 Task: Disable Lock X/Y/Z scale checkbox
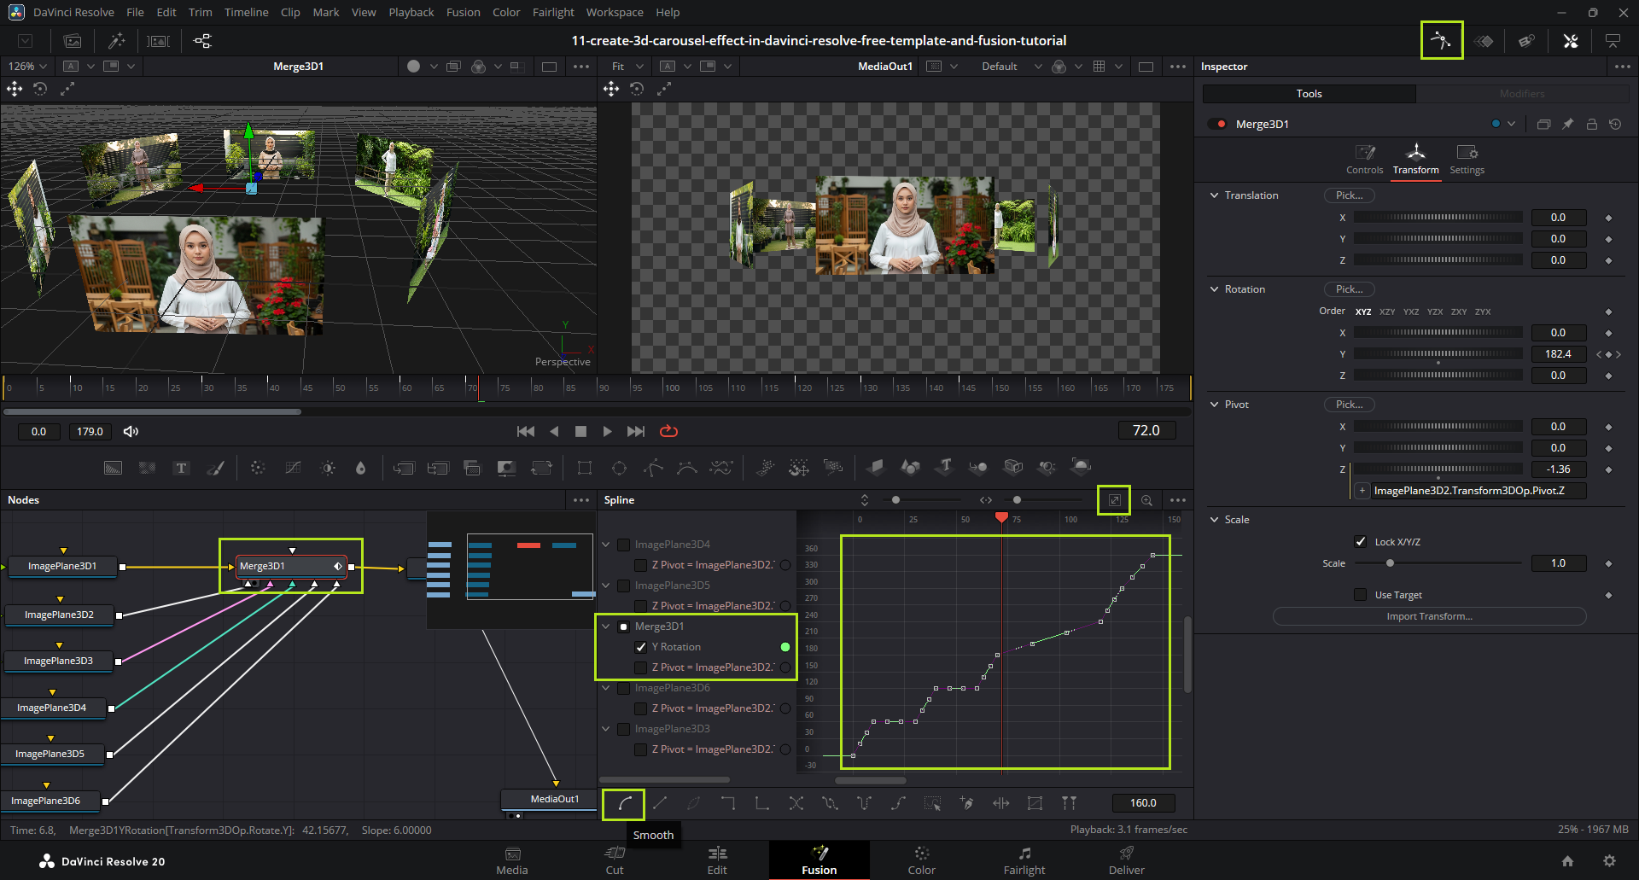(x=1361, y=542)
